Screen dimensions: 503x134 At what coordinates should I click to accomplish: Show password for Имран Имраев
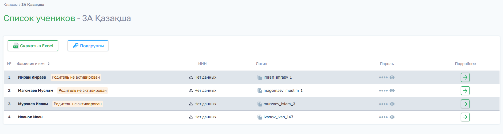(x=392, y=77)
